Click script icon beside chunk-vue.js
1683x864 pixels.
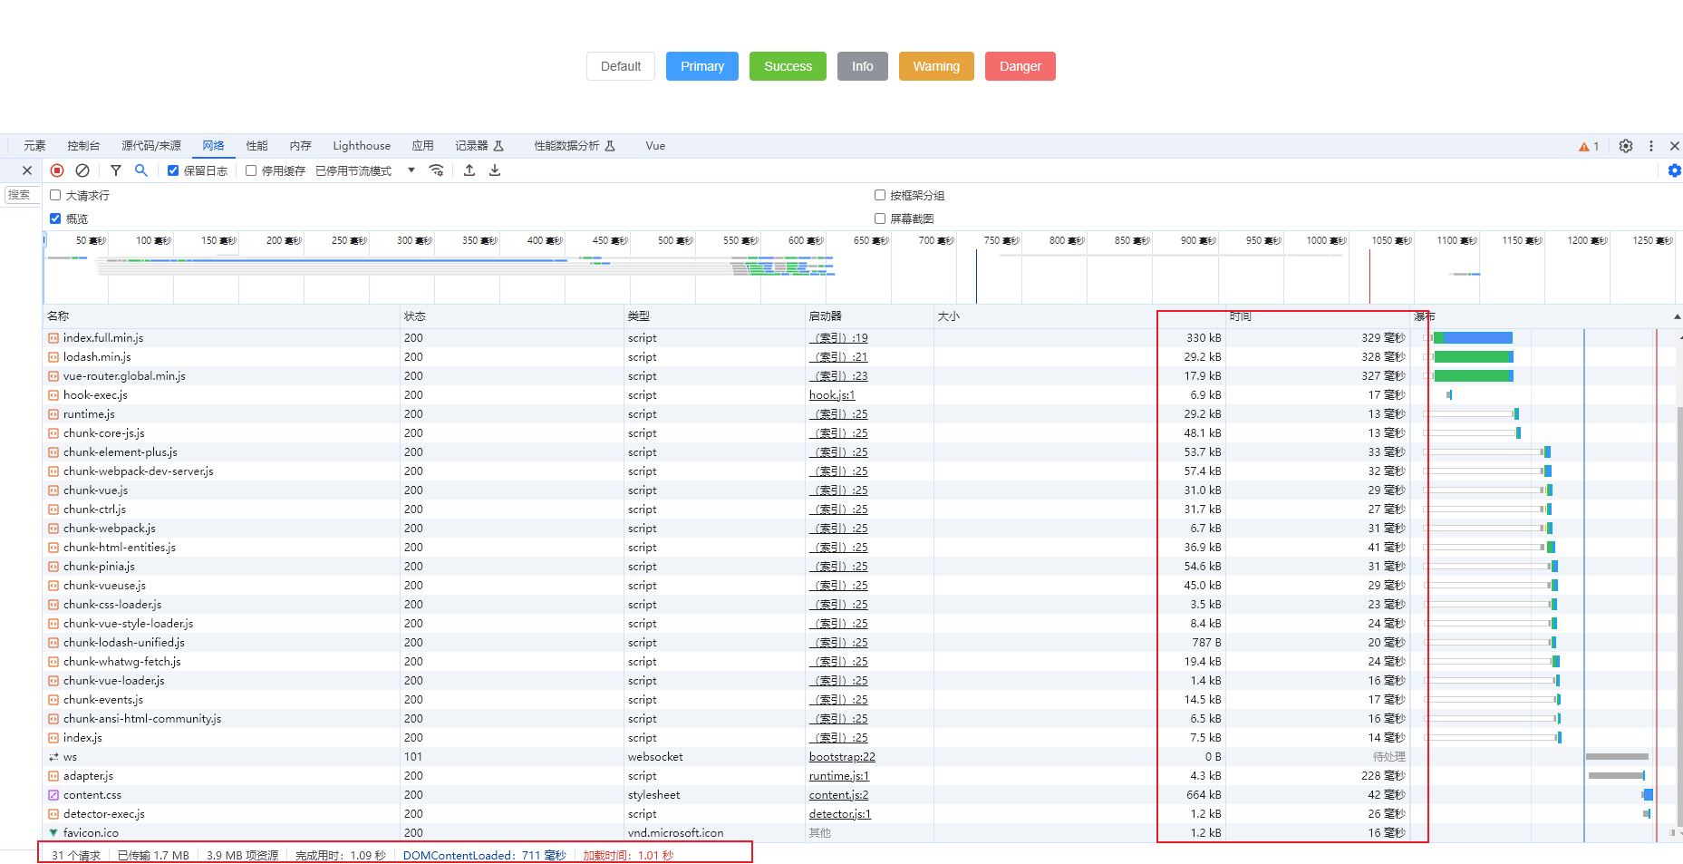(53, 490)
